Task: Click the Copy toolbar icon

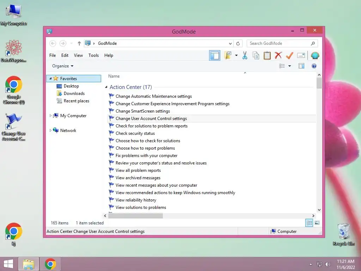Action: (x=256, y=55)
